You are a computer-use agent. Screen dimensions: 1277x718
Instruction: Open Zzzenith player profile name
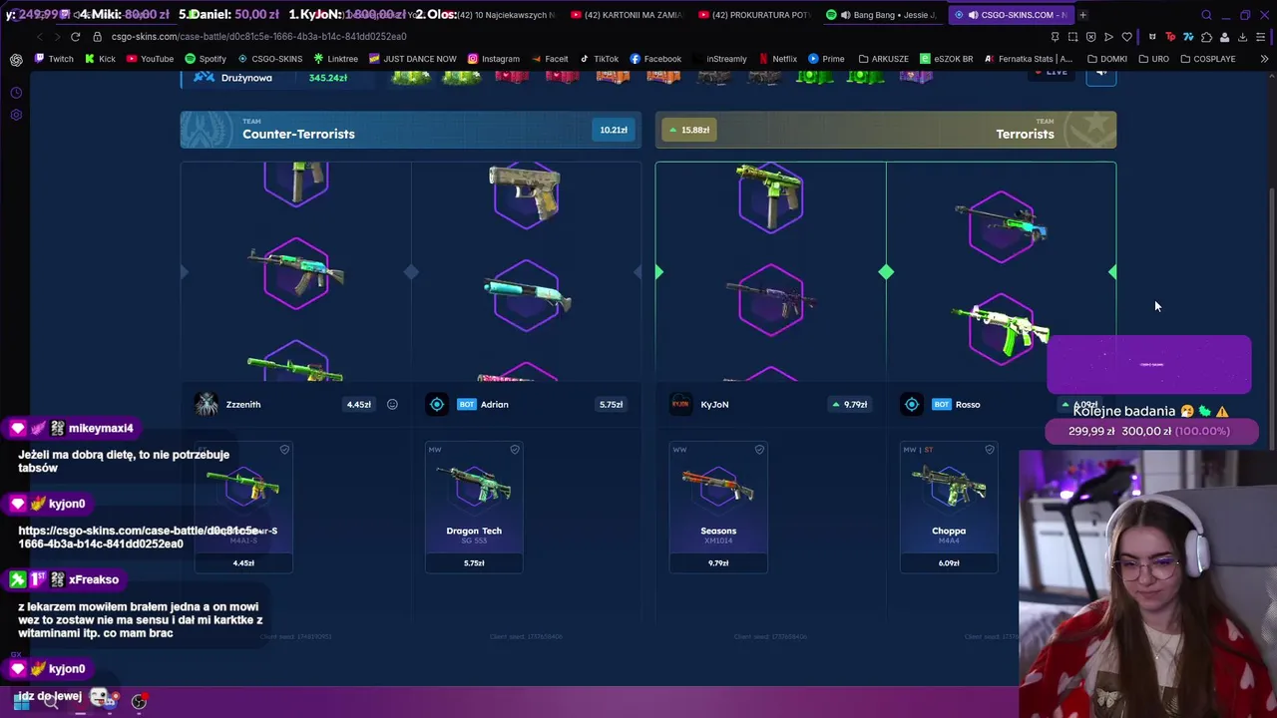coord(242,404)
